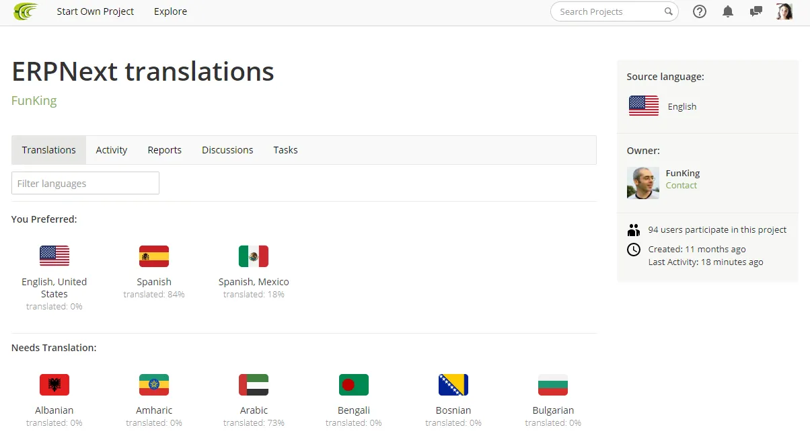Select the Bosnian flag icon
Image resolution: width=810 pixels, height=446 pixels.
click(x=453, y=385)
